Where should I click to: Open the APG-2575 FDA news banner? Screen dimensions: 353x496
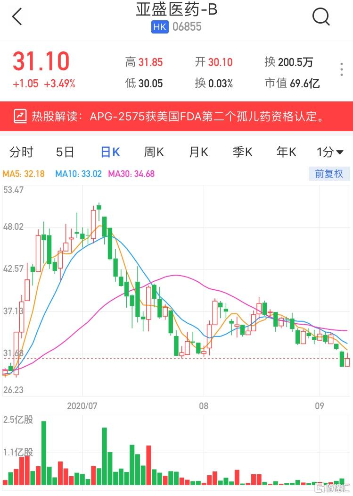179,116
